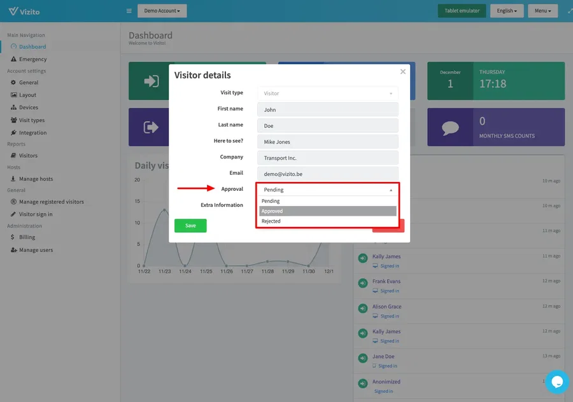
Task: Click the Email input field
Action: [327, 173]
